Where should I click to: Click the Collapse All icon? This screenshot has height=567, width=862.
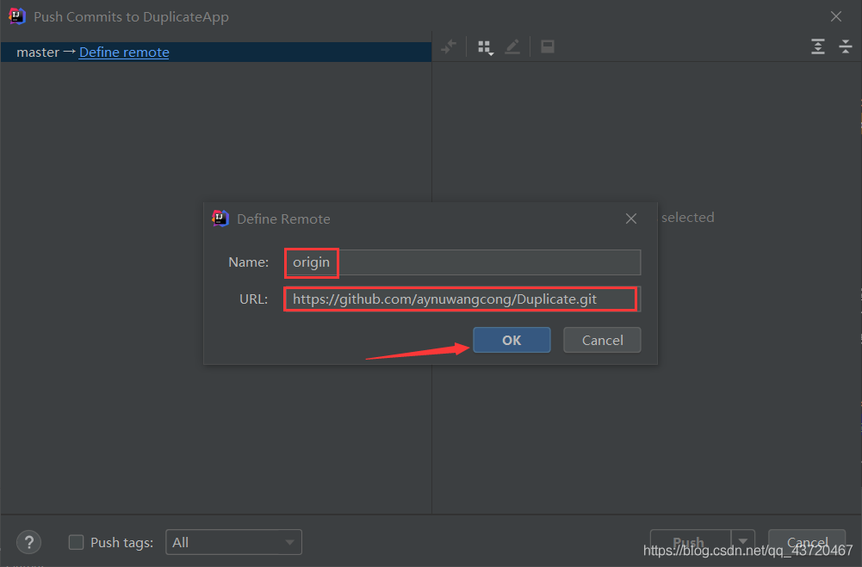tap(846, 46)
